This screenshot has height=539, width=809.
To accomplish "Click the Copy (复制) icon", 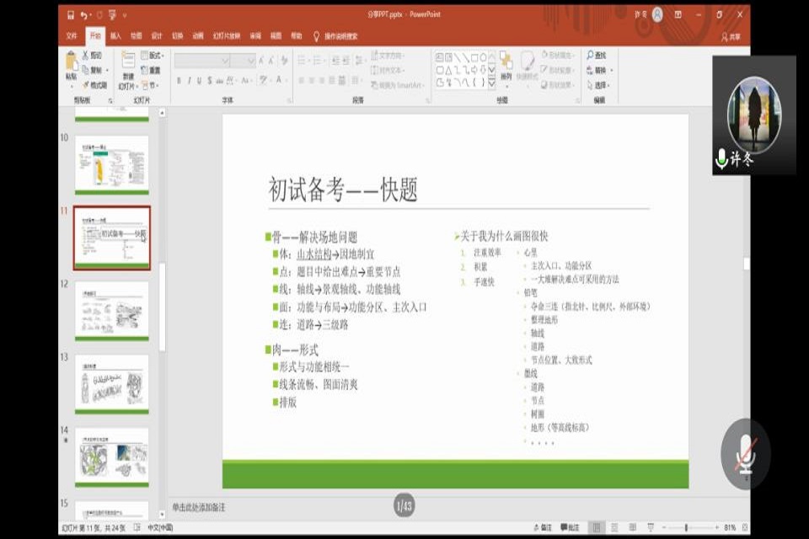I will 86,70.
